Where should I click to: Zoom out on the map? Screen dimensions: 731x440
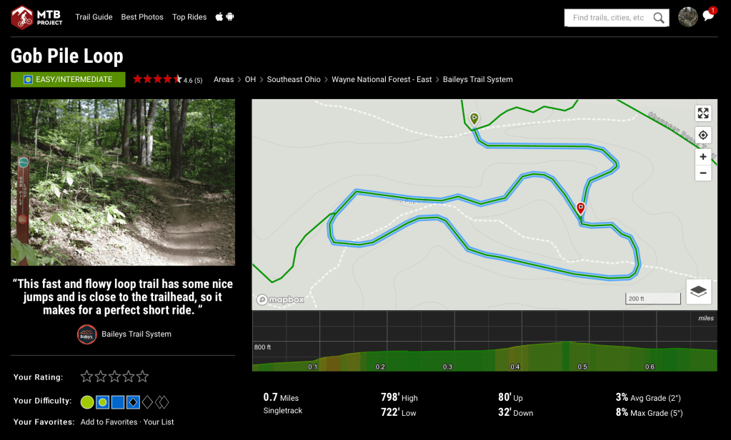(x=703, y=173)
